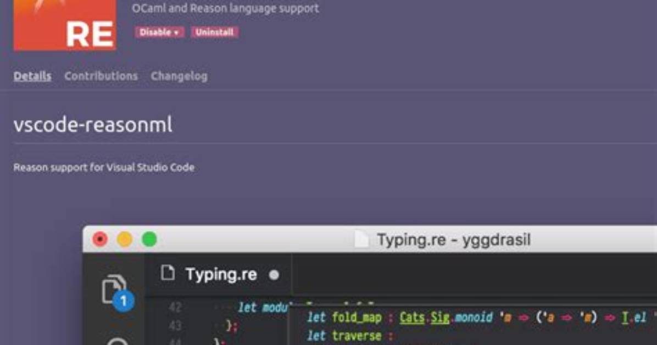Click the Sig identifier in code
The width and height of the screenshot is (657, 345).
(440, 318)
